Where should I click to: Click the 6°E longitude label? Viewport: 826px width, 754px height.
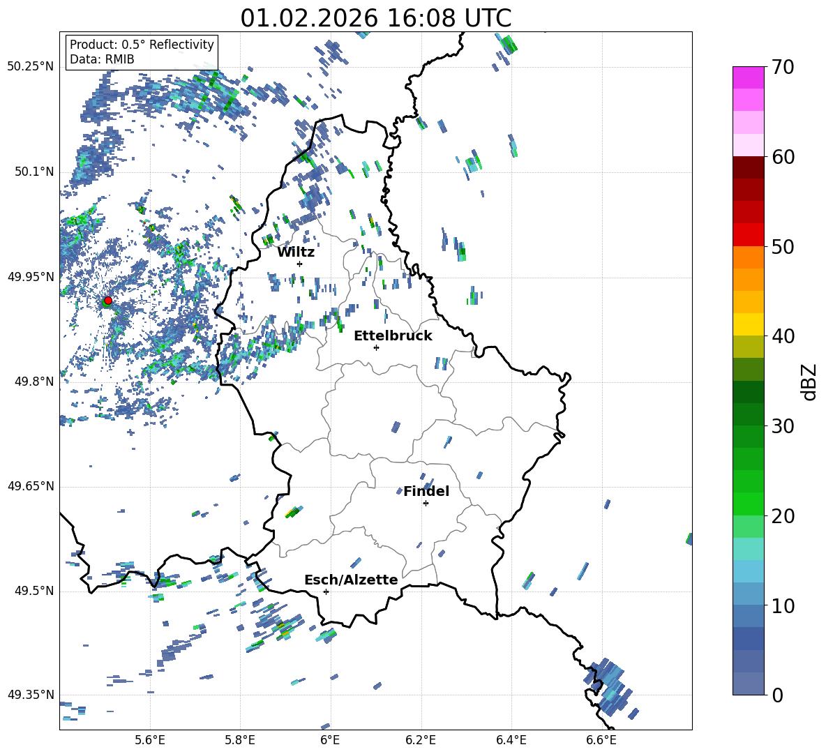[x=330, y=740]
